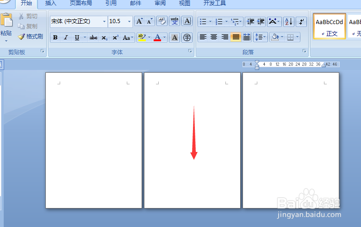
Task: Click Increase Indent icon
Action: pyautogui.click(x=261, y=22)
